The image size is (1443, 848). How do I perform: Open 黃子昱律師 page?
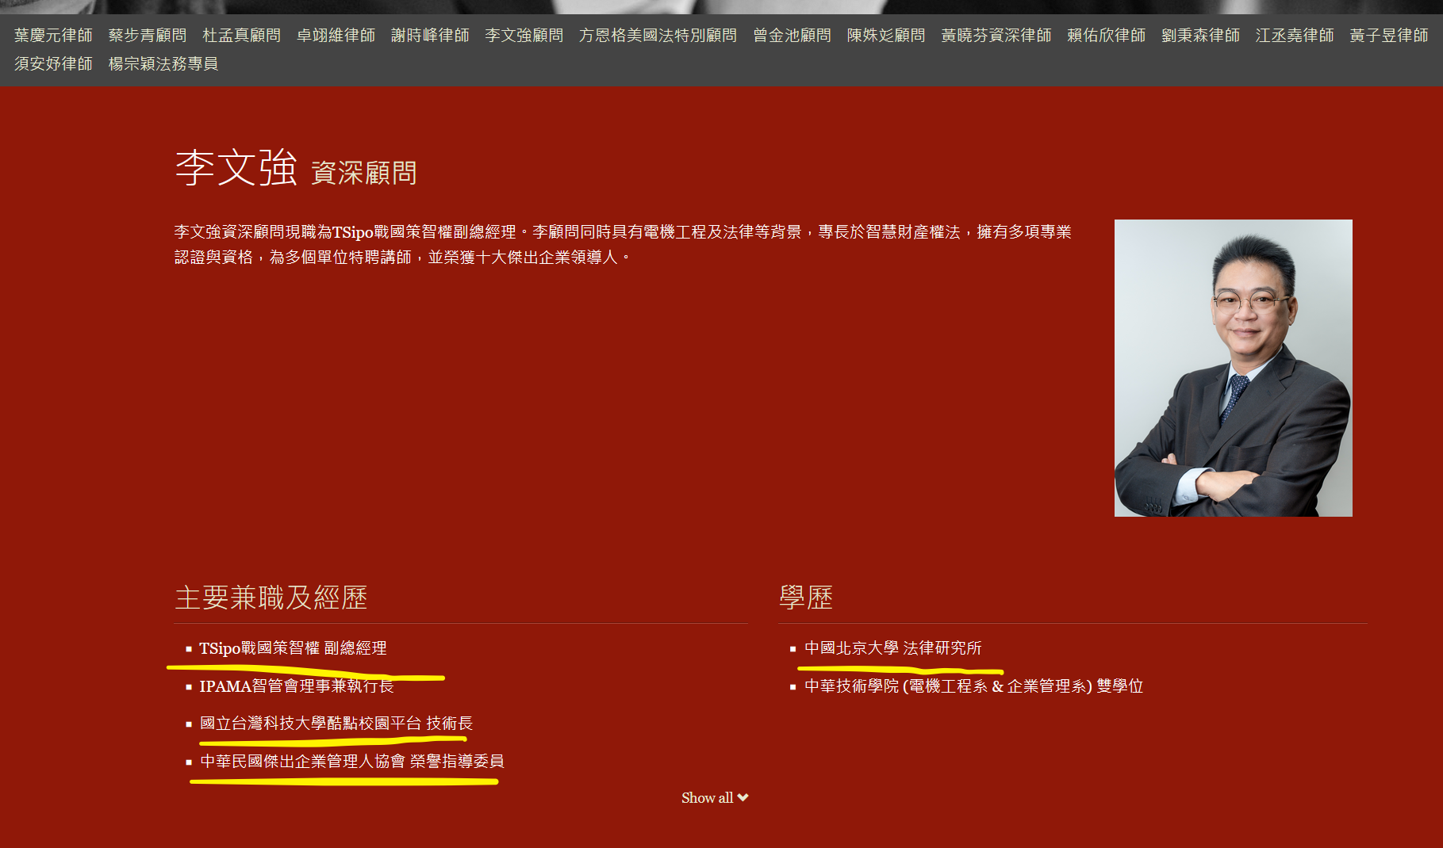click(1389, 36)
